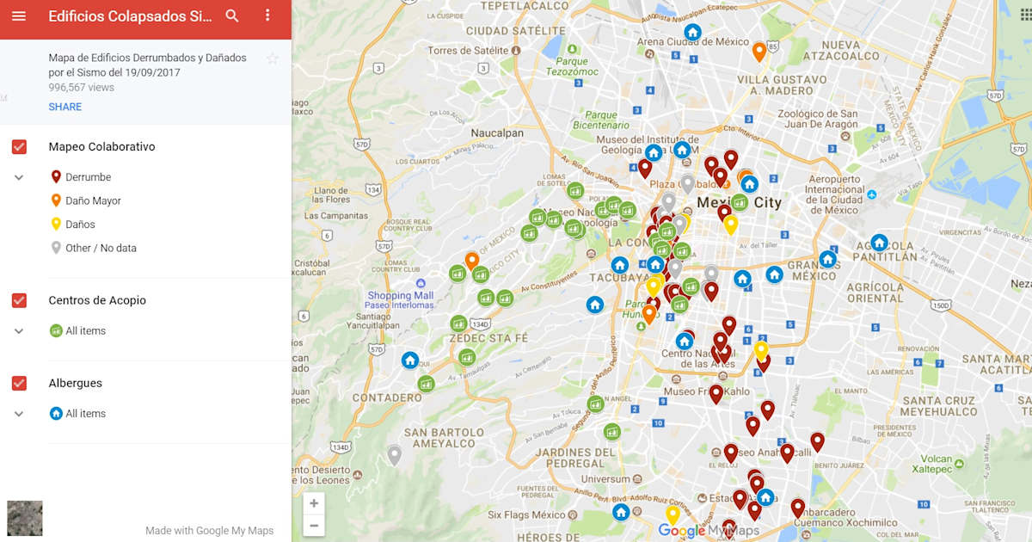The height and width of the screenshot is (542, 1032).
Task: Select the blue shelter marker above Contadero
Action: 410,360
